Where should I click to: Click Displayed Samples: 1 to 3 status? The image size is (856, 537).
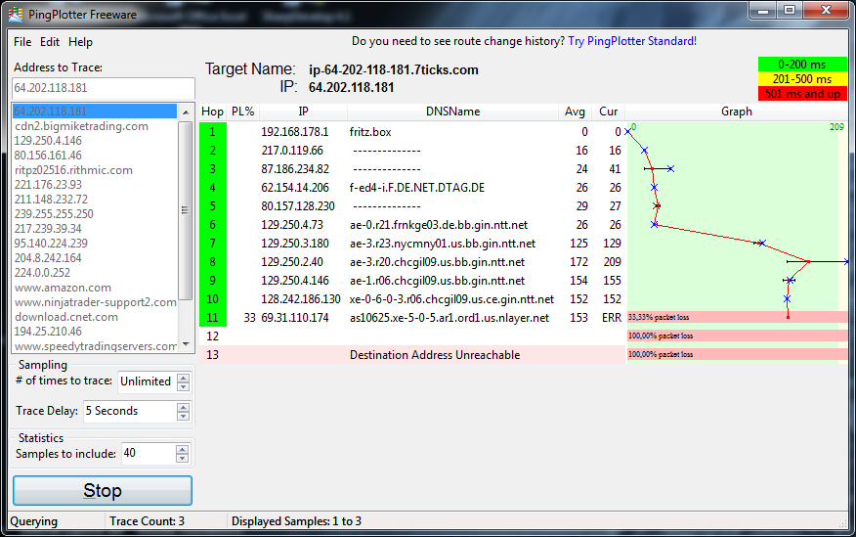click(296, 521)
